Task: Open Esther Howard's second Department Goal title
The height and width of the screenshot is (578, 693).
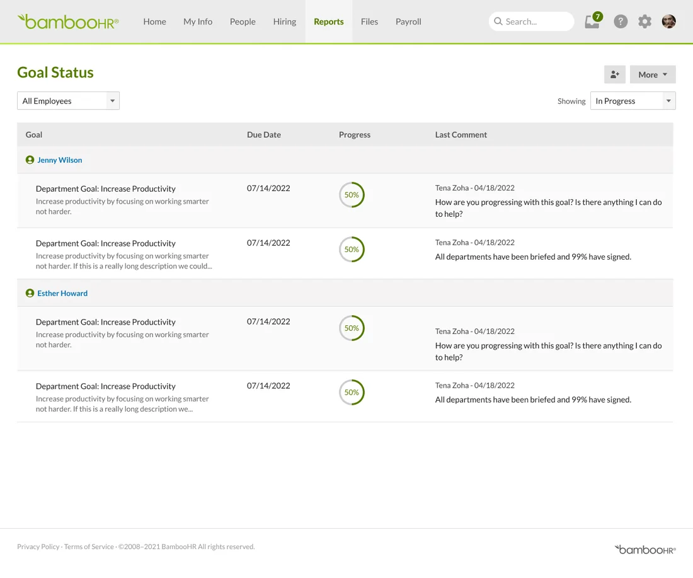Action: [x=106, y=386]
